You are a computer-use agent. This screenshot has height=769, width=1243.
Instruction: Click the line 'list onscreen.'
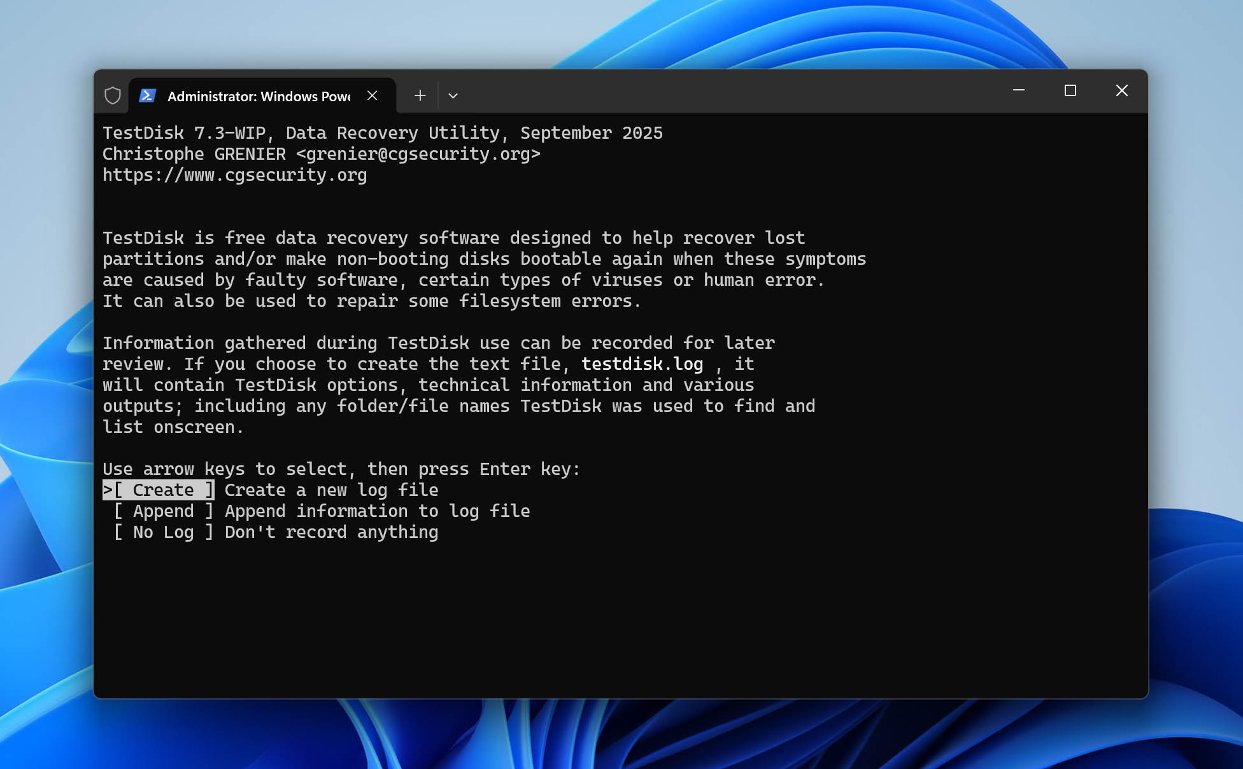click(x=173, y=427)
